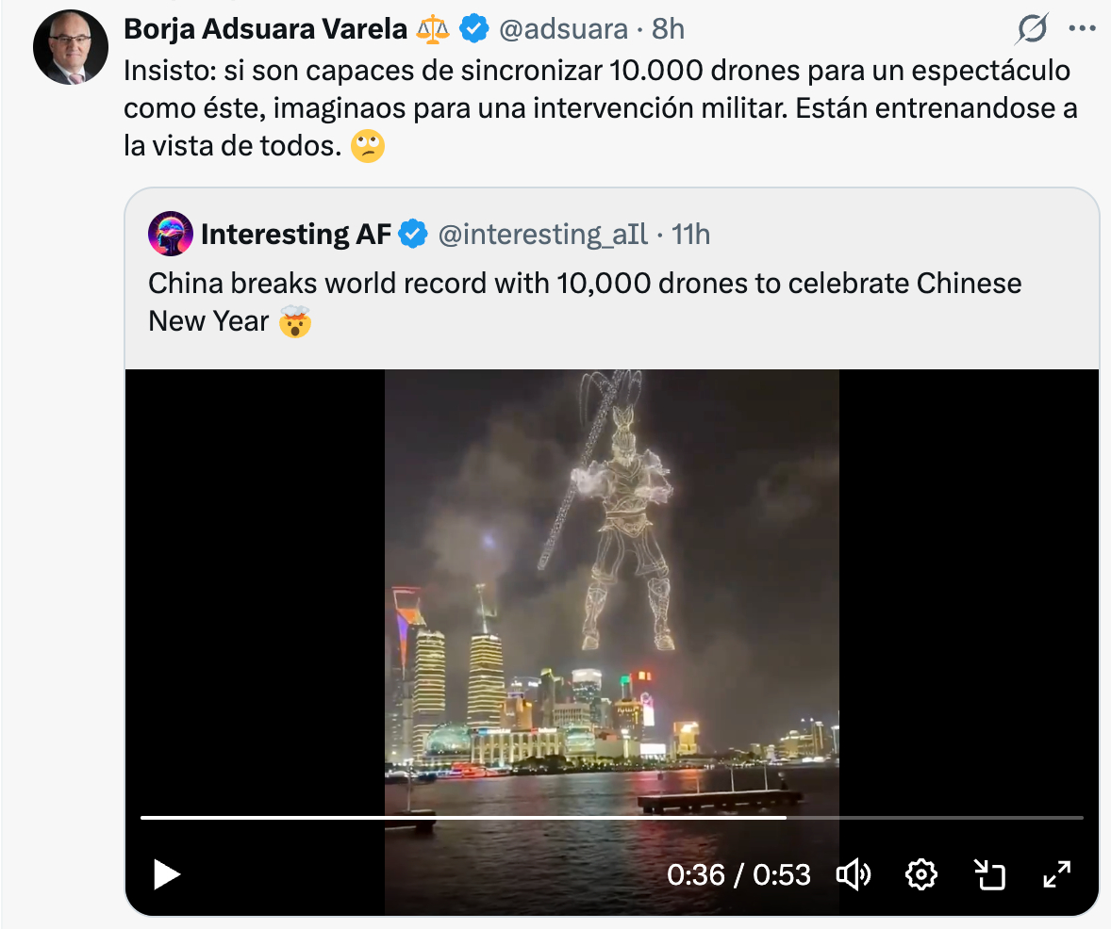
Task: Open the @adsuara handle link
Action: point(563,29)
